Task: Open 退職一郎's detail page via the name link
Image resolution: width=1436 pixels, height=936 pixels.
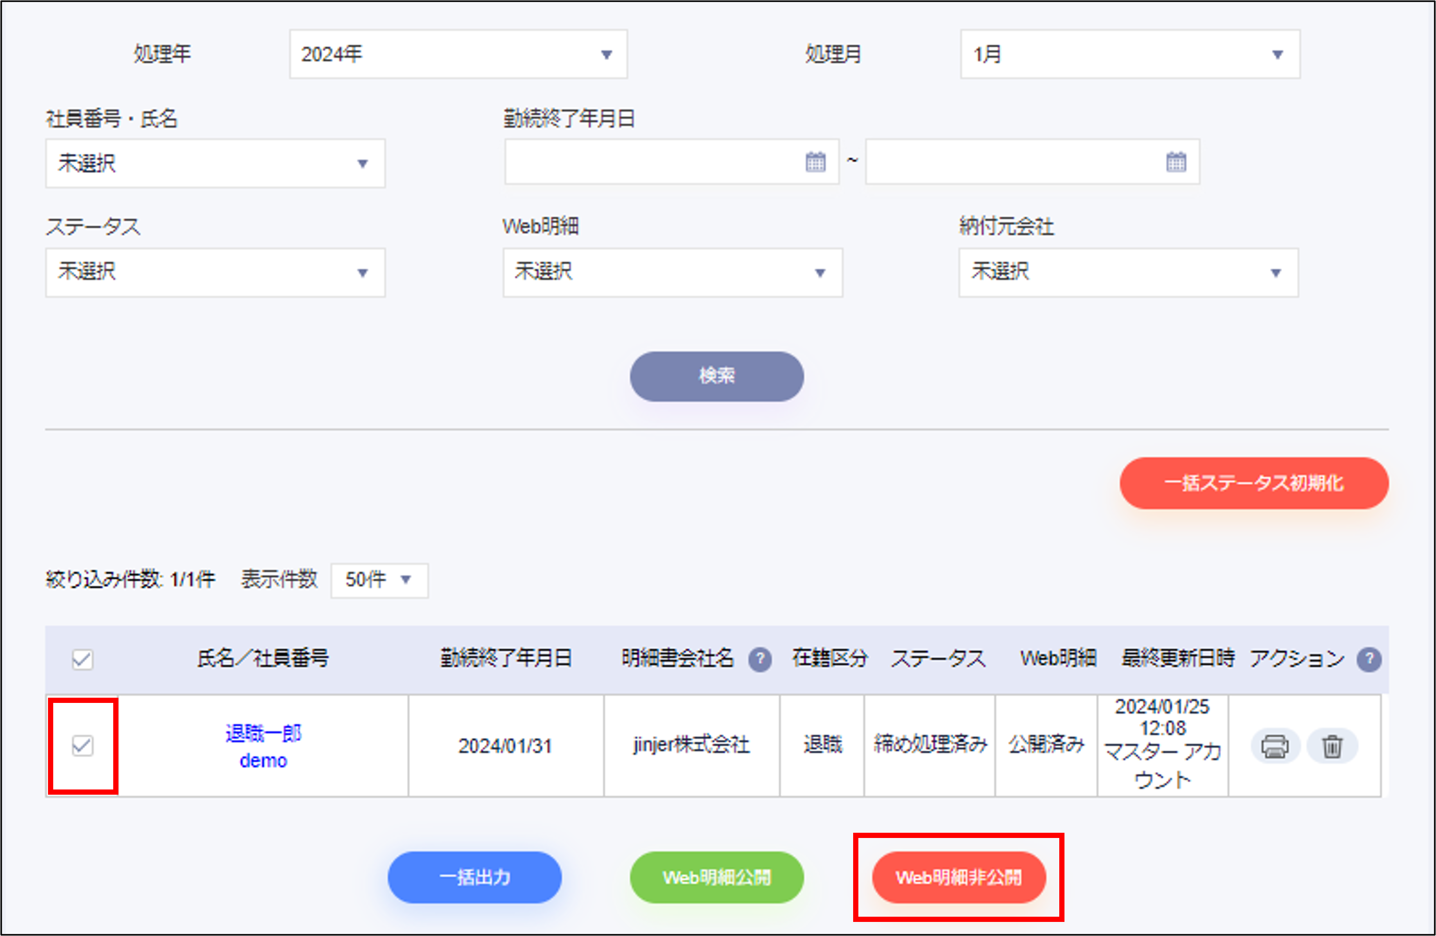Action: pyautogui.click(x=262, y=733)
